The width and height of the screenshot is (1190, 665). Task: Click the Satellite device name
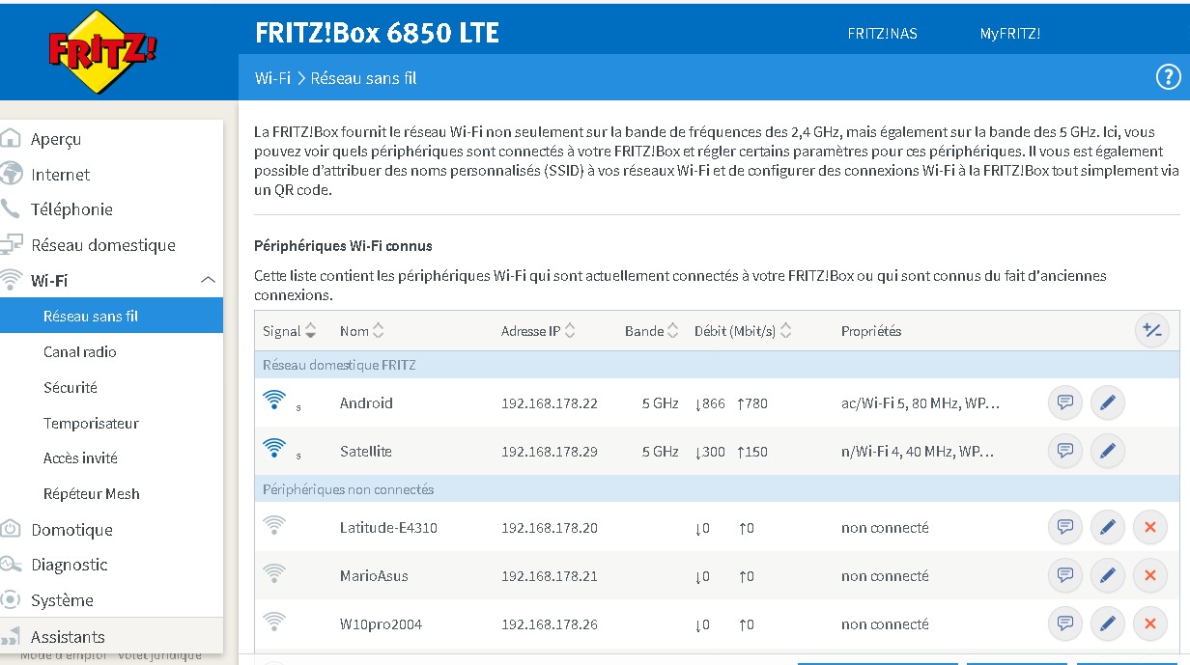point(365,452)
